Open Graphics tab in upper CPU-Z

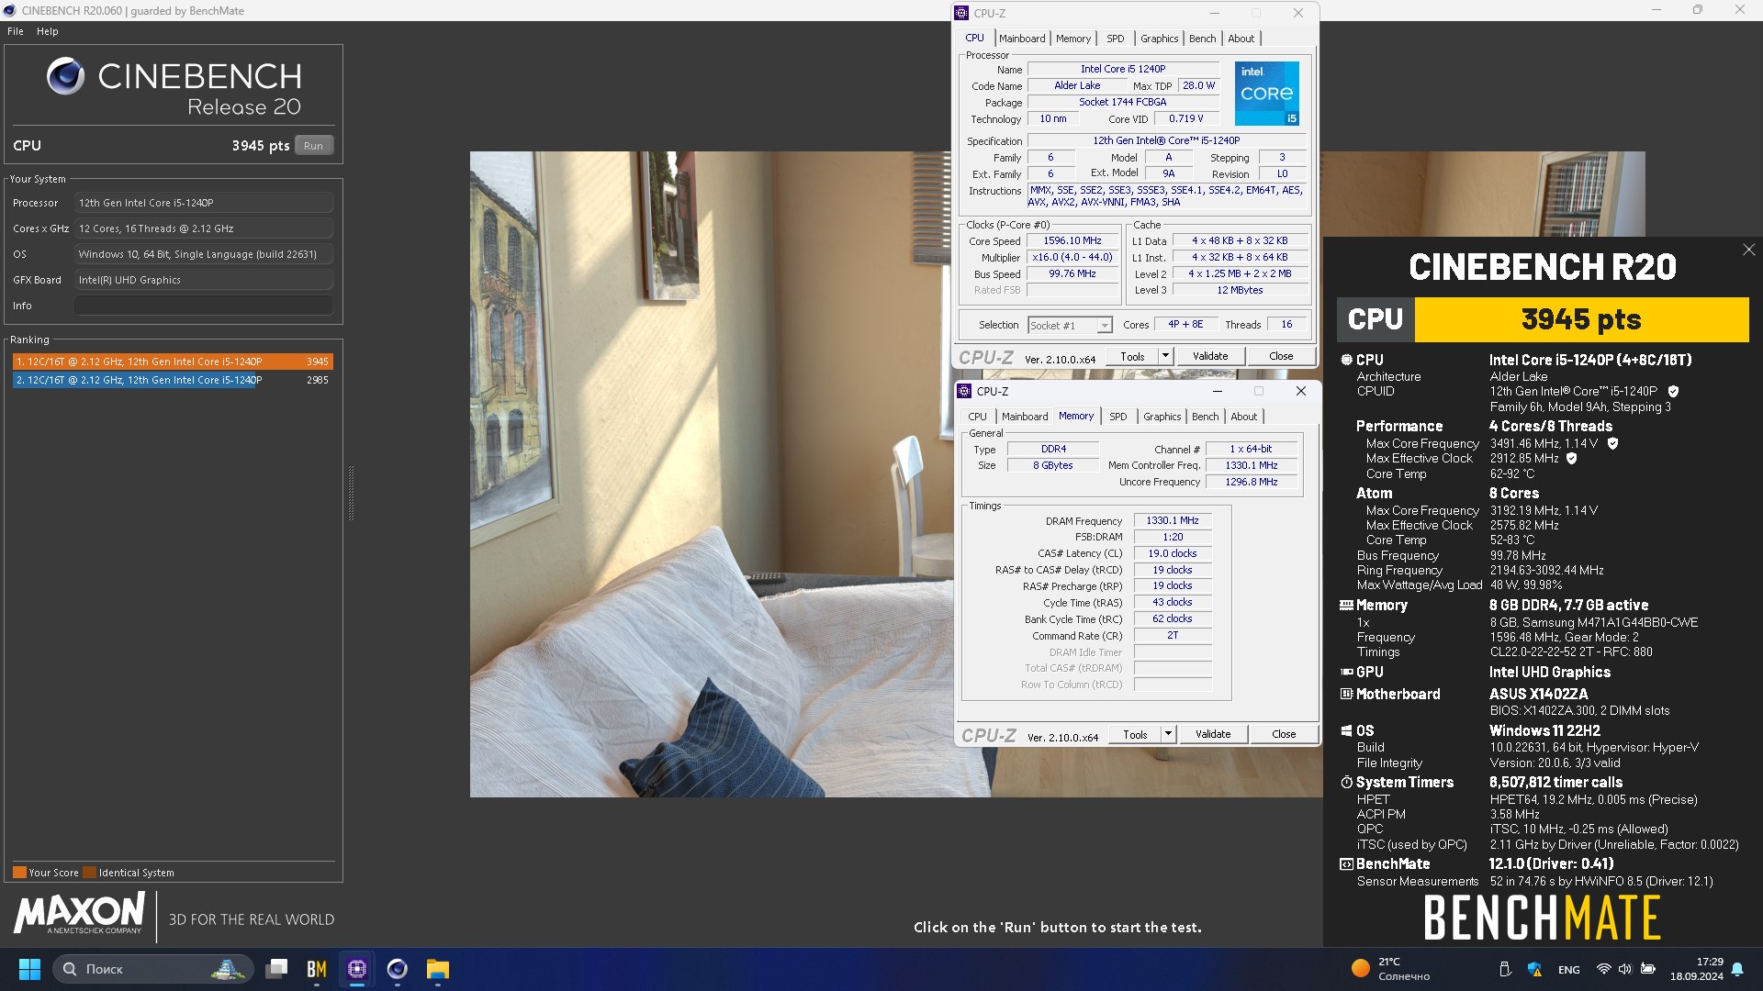(x=1159, y=39)
